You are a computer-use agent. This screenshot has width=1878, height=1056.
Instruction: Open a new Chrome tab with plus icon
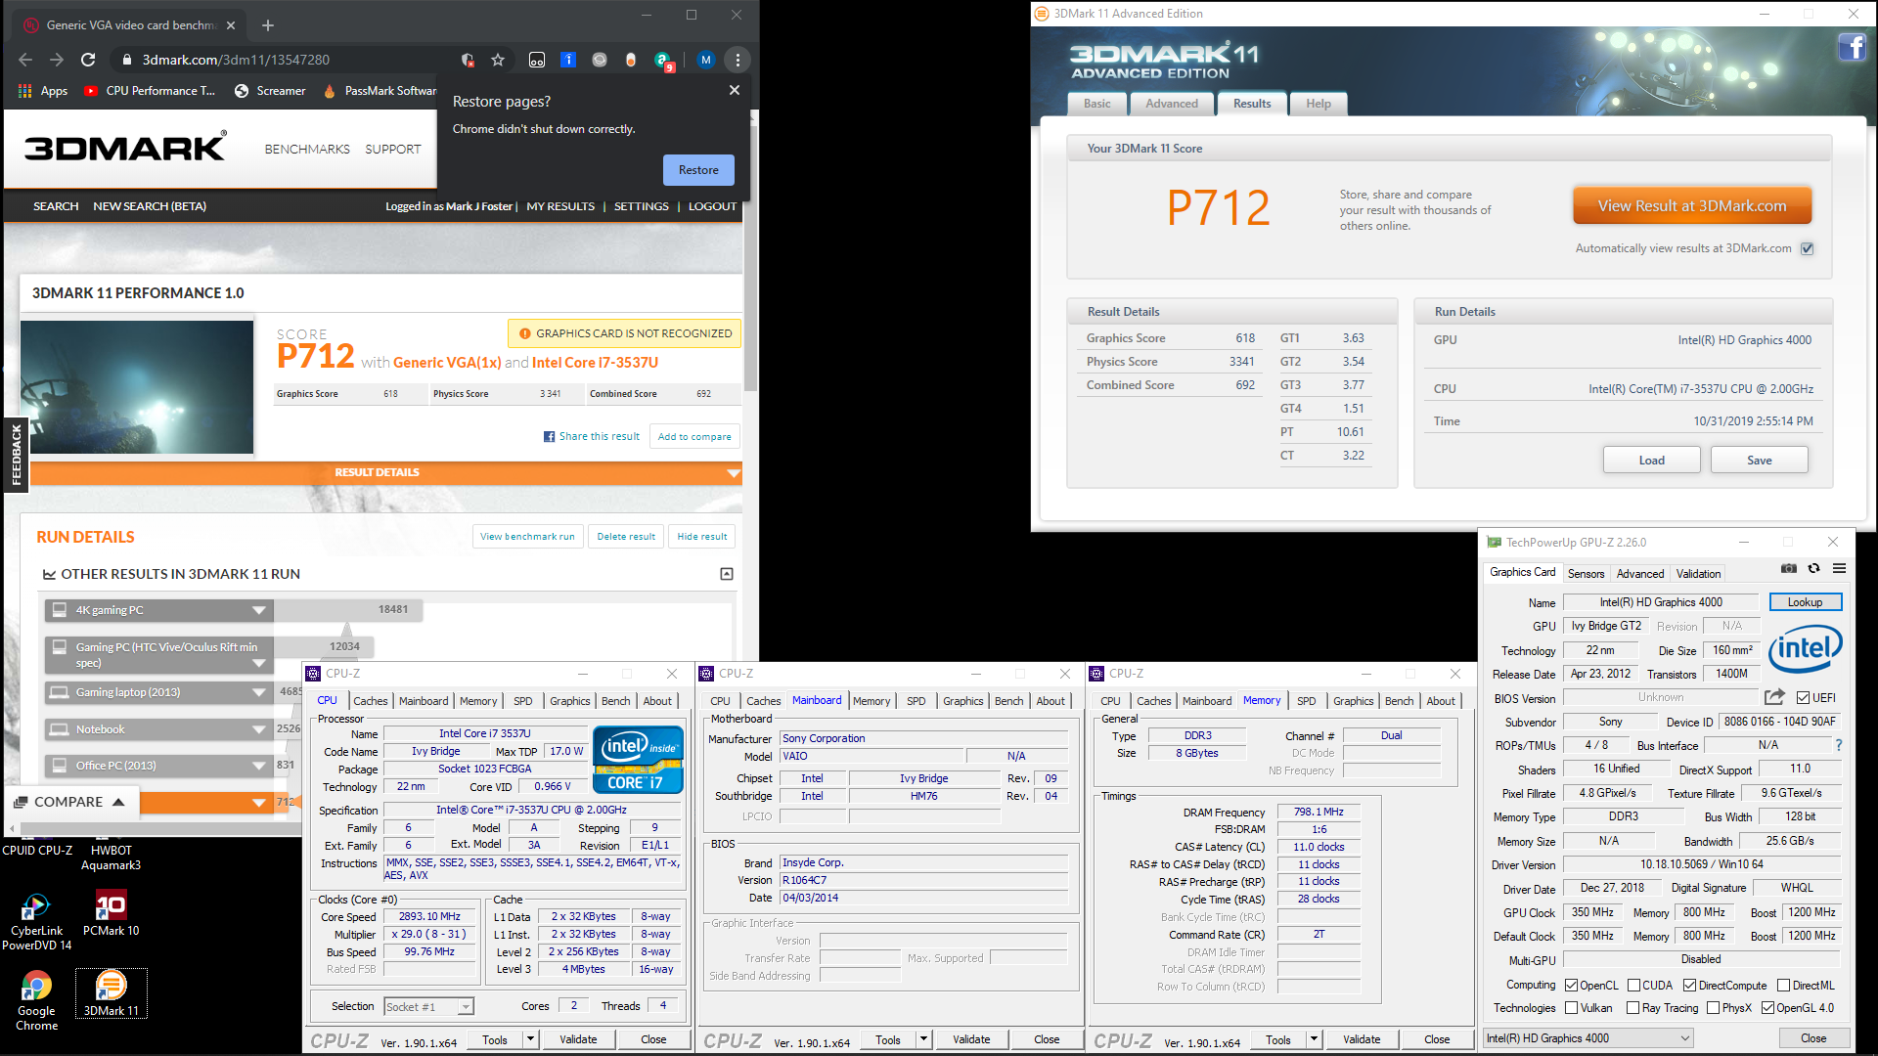coord(268,25)
